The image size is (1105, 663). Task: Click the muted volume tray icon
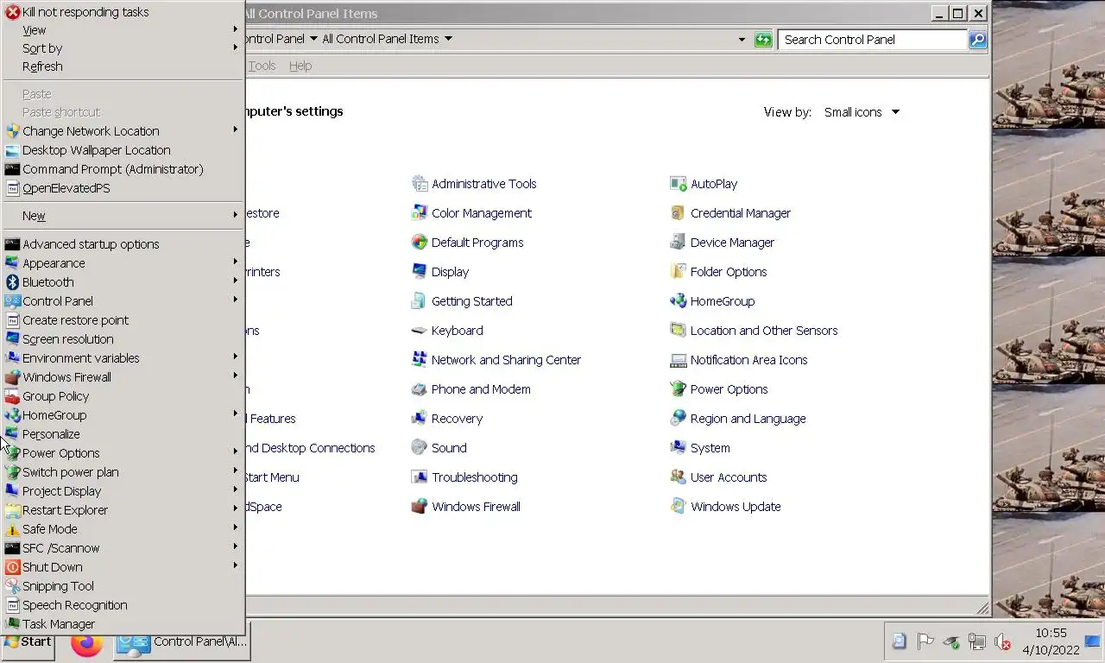tap(1002, 641)
